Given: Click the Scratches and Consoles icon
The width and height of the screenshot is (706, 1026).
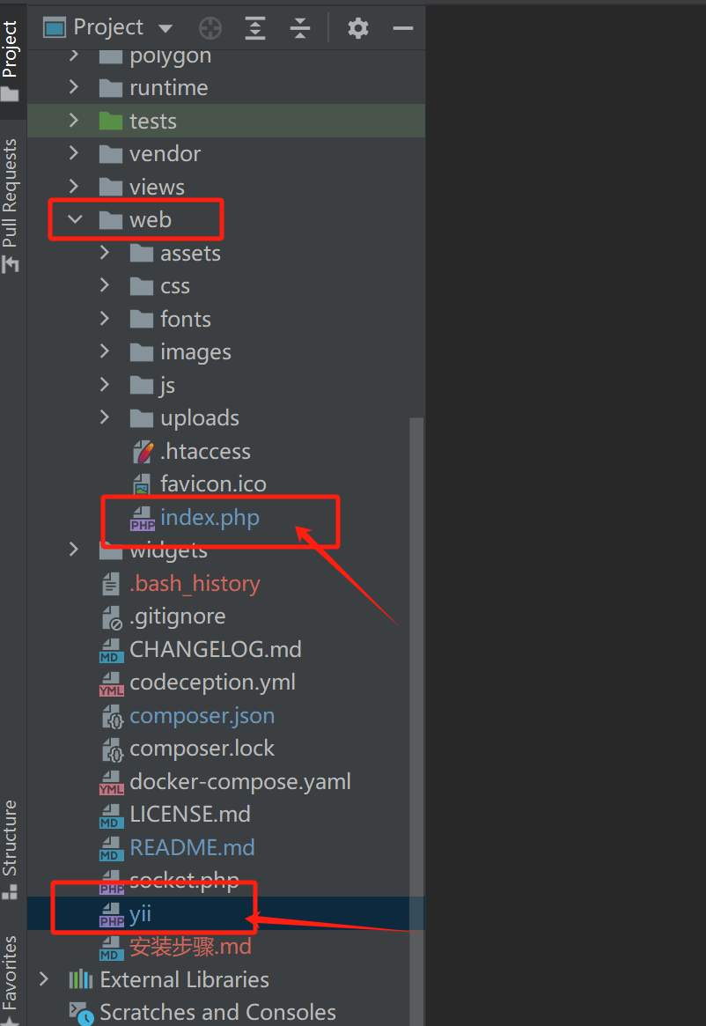Looking at the screenshot, I should (x=79, y=1012).
